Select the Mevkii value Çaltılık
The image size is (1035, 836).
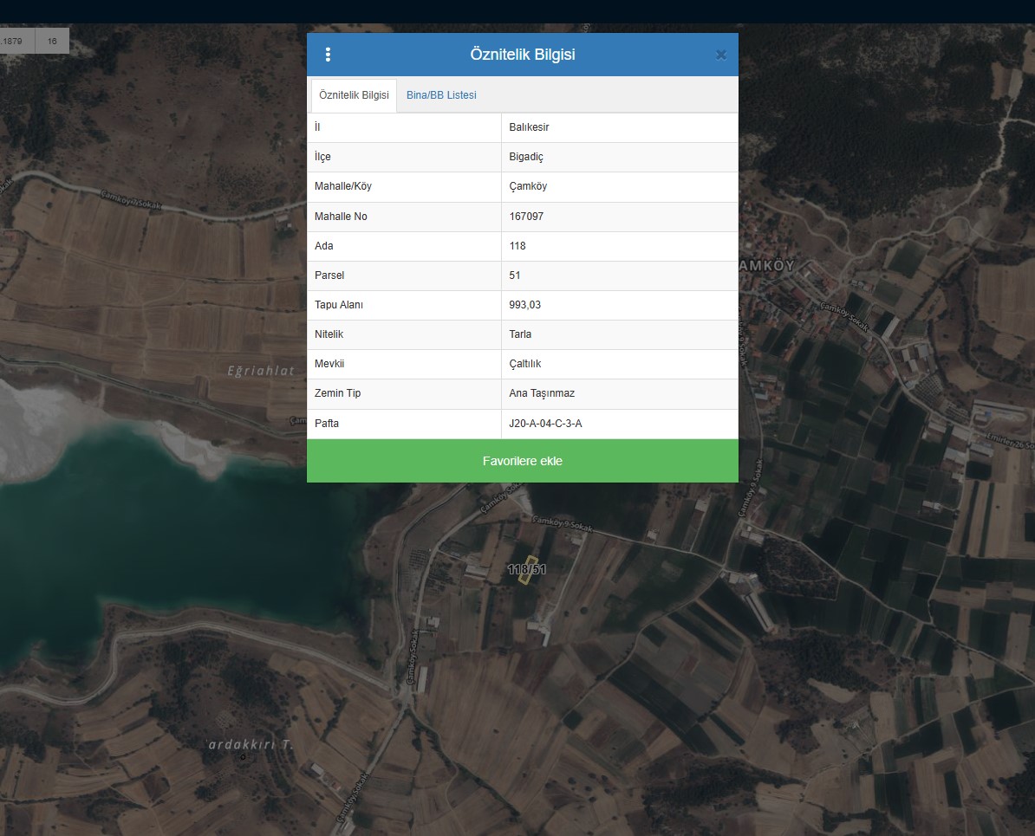(x=525, y=364)
